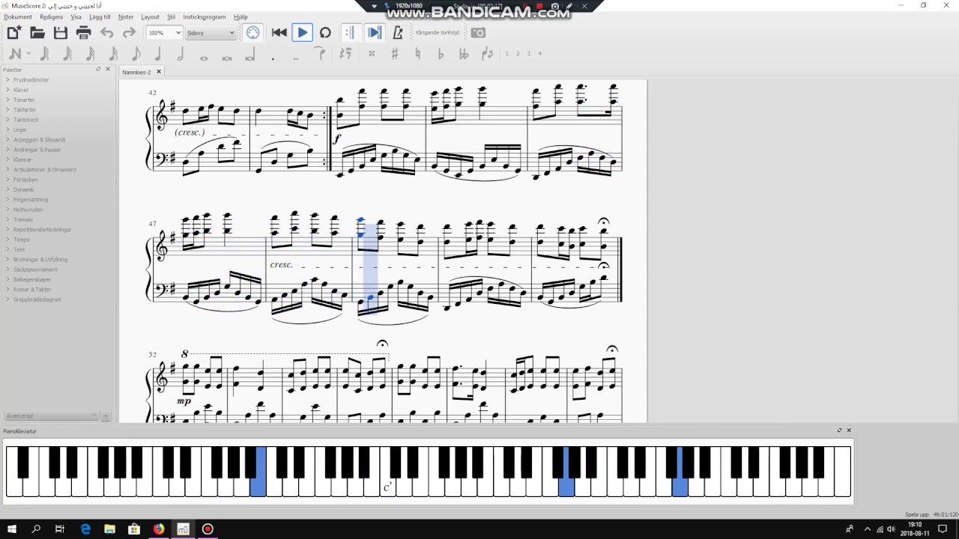Switch to voice 4
Viewport: 959px width, 539px height.
[x=539, y=53]
